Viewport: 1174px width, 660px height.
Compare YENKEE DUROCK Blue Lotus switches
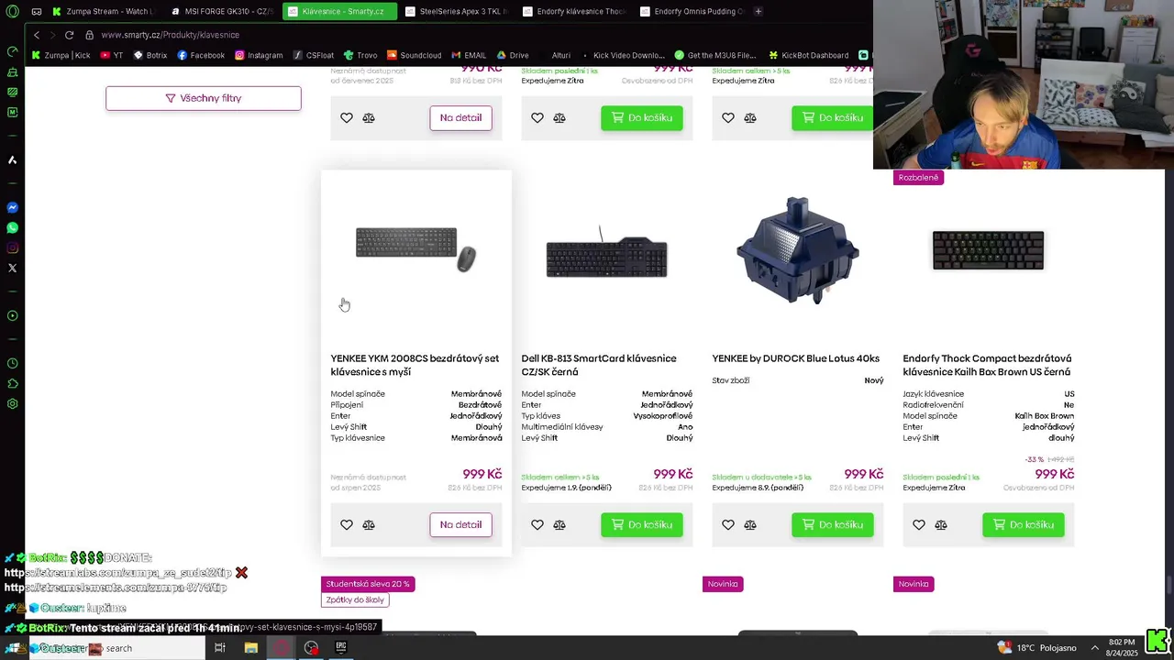coord(750,524)
